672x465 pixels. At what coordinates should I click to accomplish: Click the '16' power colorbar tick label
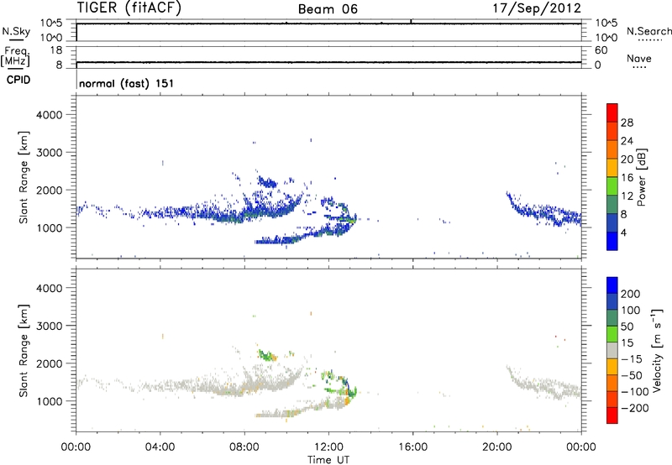627,178
